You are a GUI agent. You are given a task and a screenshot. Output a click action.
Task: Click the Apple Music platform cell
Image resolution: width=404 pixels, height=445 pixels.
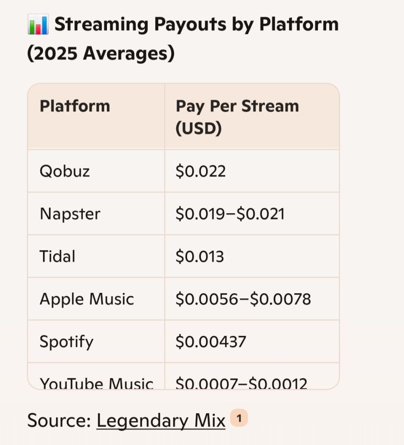pos(87,299)
